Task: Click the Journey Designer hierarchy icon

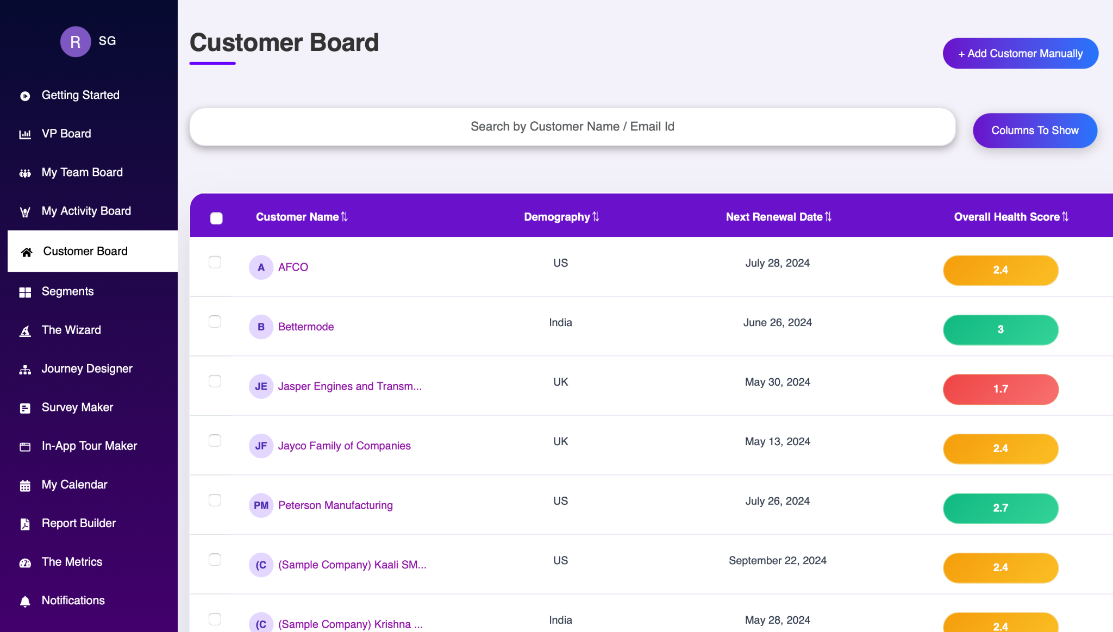Action: (25, 370)
